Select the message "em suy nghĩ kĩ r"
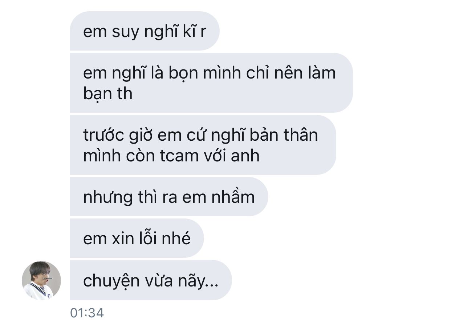The width and height of the screenshot is (451, 321). pos(145,31)
